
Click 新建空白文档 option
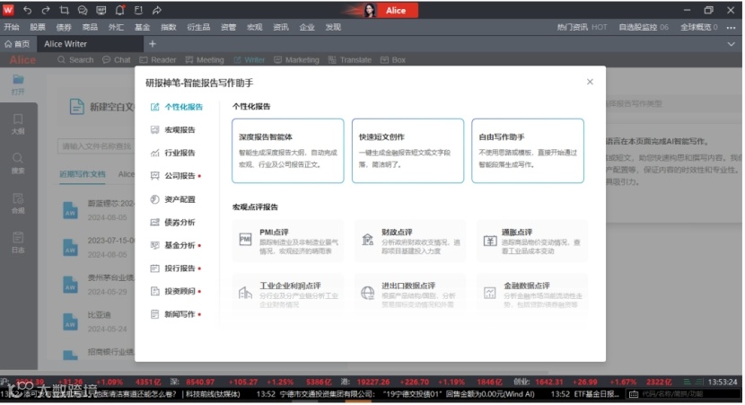[101, 107]
